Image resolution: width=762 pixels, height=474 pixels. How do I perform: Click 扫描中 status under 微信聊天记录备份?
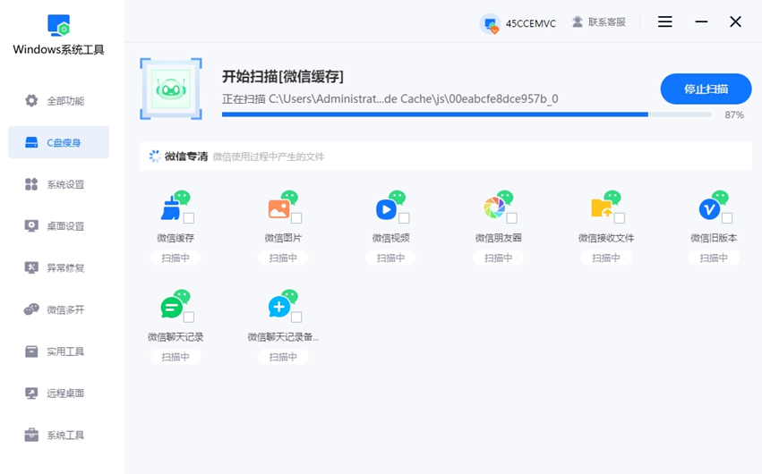click(x=283, y=357)
